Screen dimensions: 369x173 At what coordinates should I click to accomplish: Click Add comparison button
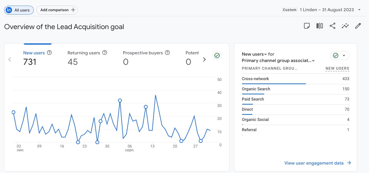(x=57, y=10)
